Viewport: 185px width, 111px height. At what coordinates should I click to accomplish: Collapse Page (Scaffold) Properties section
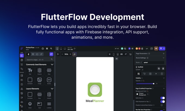[x=164, y=88]
